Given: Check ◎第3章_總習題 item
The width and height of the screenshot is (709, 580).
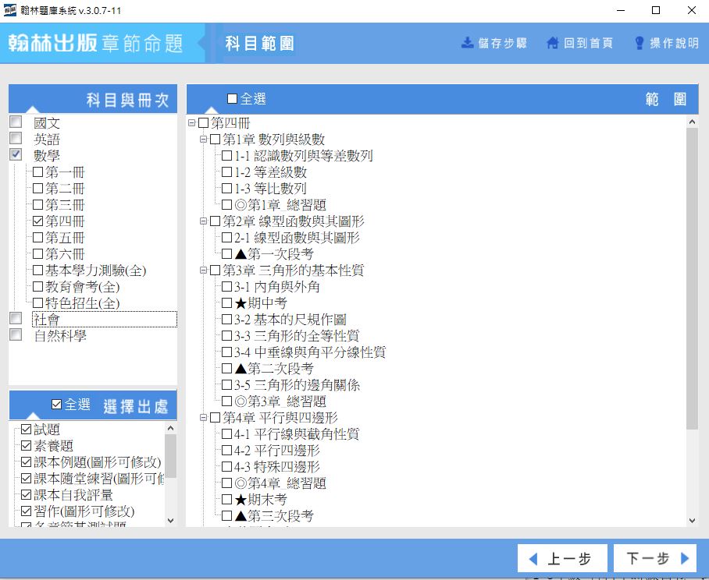Looking at the screenshot, I should (227, 401).
